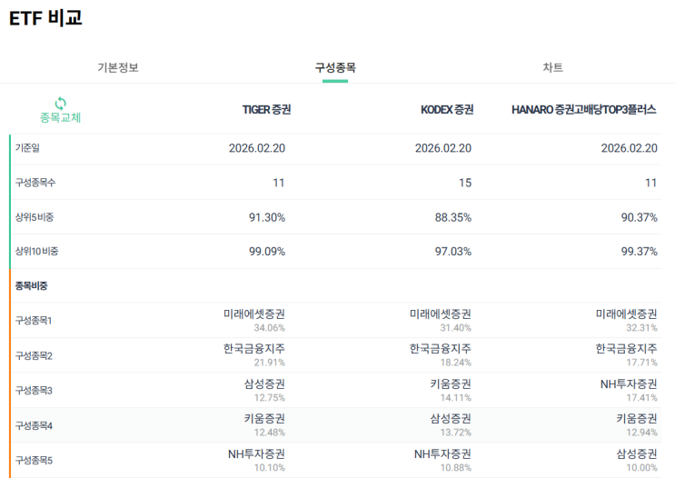Viewport: 675px width, 478px height.
Task: Click NH투자증권 with 10.88% weight
Action: pos(442,453)
